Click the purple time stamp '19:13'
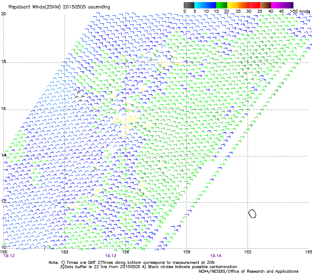Viewport: 312px width, 274px height. (x=110, y=256)
